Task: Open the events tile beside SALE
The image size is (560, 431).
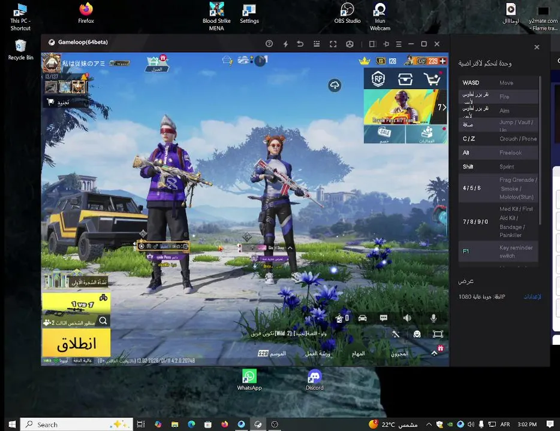Action: 426,135
